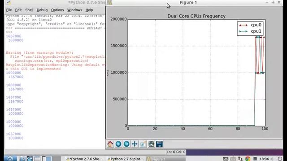The image size is (287, 161).
Task: Click 'Warning (from warnings module):' line
Action: click(x=39, y=53)
